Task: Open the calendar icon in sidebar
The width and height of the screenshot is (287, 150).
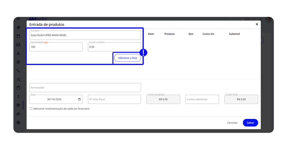Action: point(18,36)
